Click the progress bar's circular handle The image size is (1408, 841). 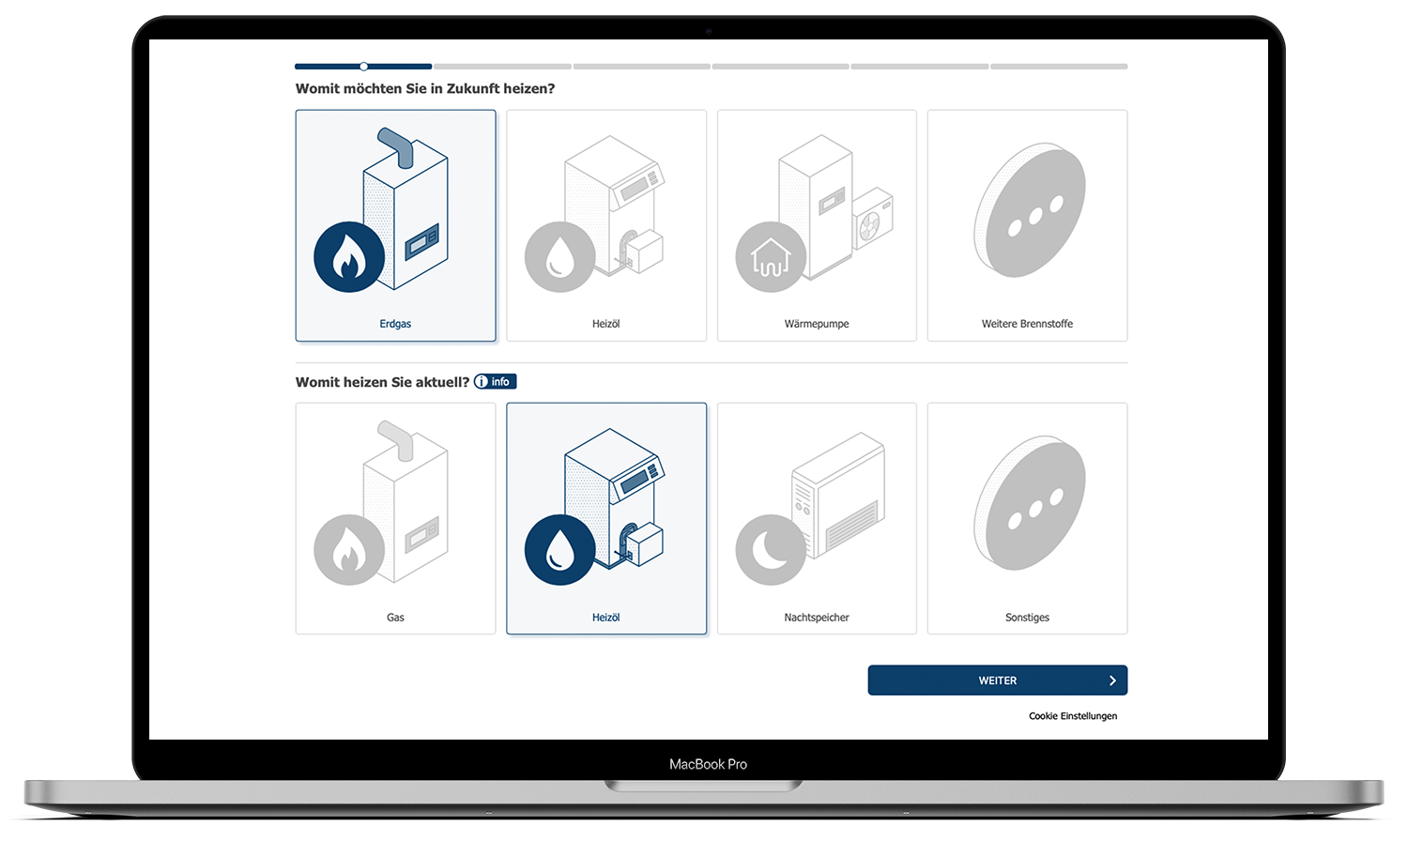363,67
